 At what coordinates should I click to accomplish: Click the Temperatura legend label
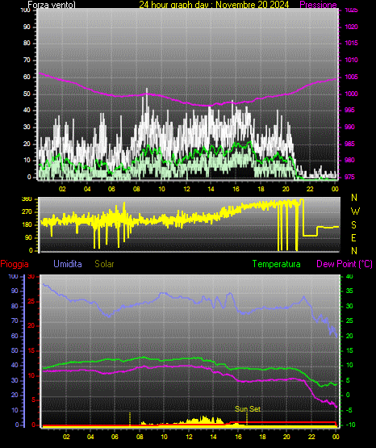coord(277,264)
